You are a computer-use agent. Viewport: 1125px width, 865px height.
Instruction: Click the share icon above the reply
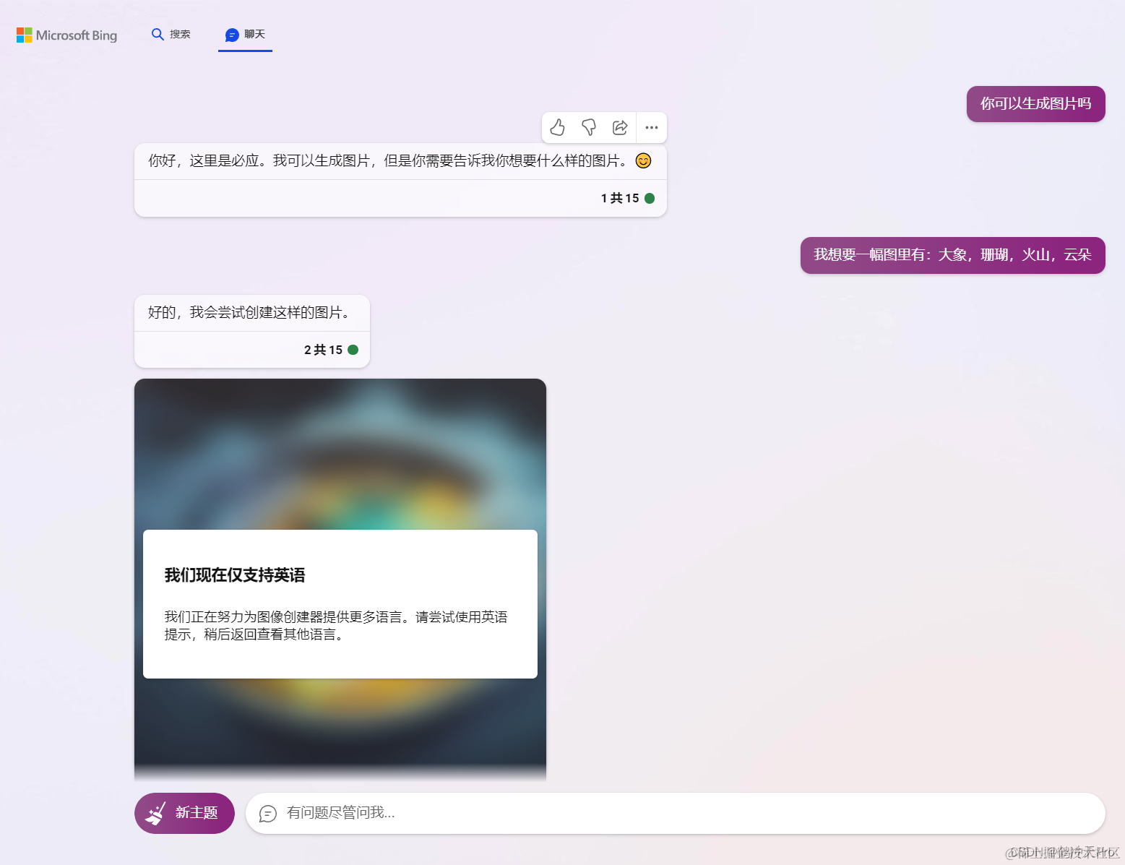coord(620,127)
